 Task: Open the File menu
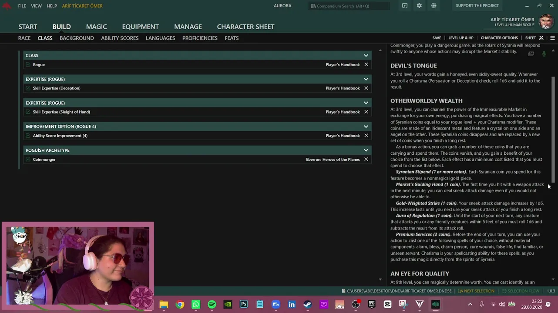click(22, 6)
